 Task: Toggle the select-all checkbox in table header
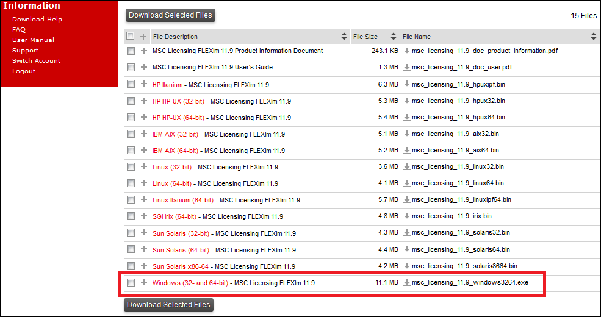coord(131,37)
